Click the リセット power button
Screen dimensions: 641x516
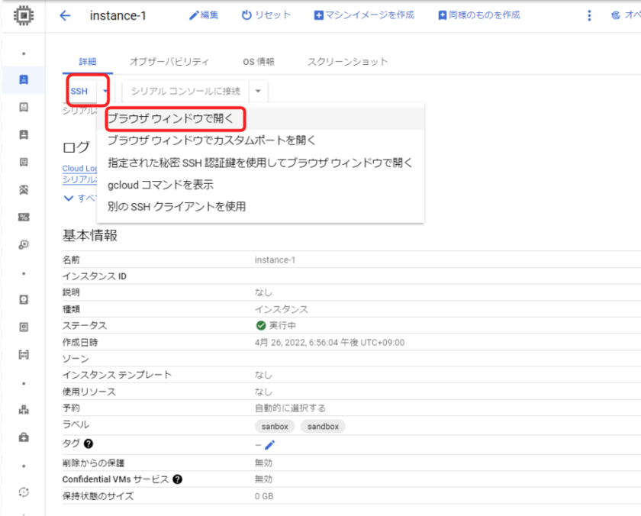pos(266,15)
